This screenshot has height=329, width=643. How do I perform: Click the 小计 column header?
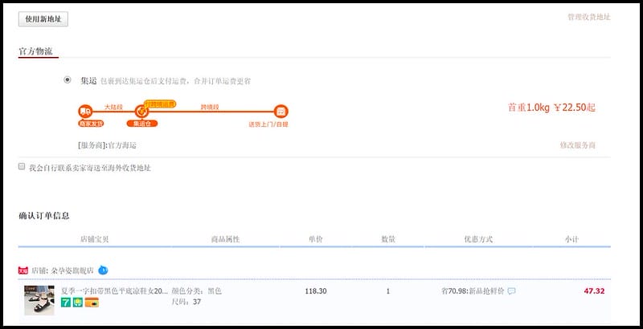(x=571, y=239)
